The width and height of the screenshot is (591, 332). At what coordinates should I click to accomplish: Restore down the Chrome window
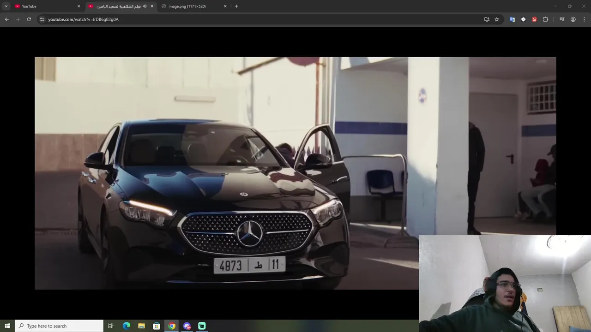(x=570, y=6)
